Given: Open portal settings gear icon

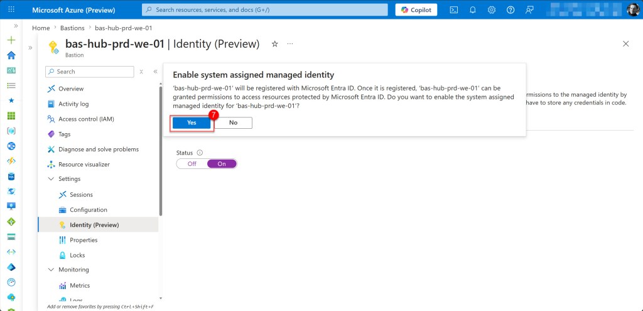Looking at the screenshot, I should 492,10.
